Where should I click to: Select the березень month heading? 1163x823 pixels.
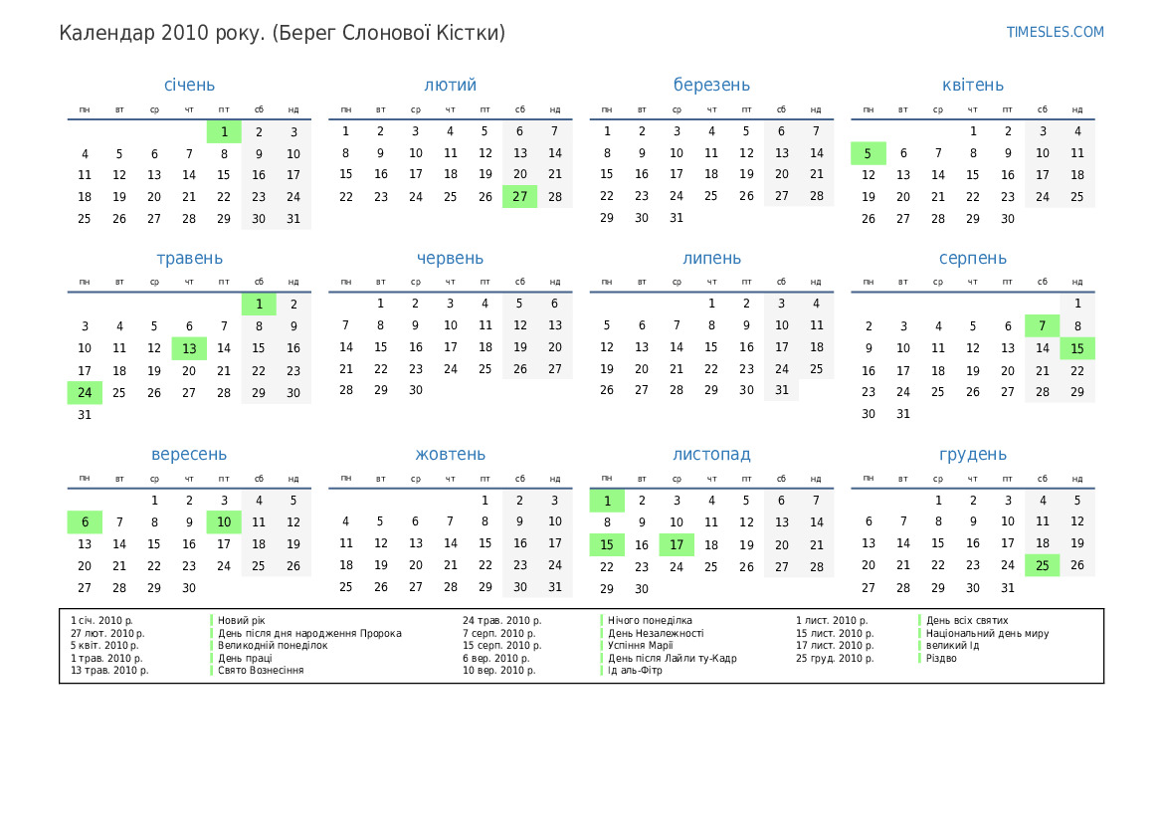[711, 85]
